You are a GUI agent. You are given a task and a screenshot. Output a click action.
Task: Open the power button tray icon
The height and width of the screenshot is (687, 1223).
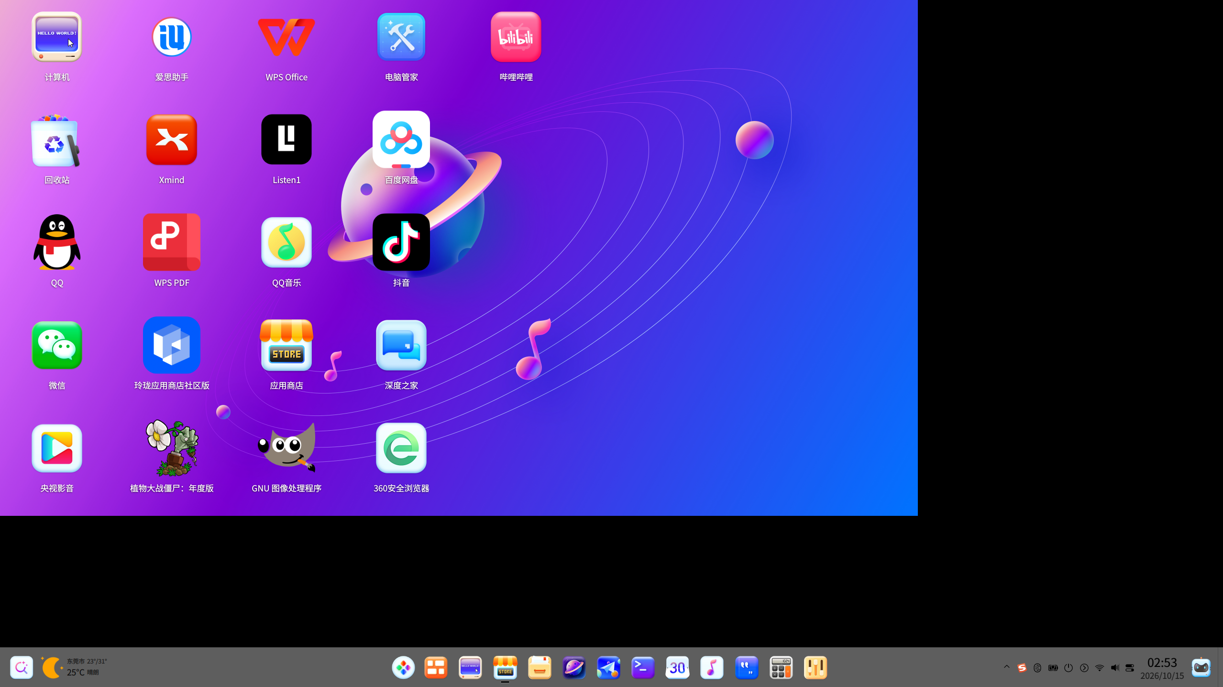point(1069,668)
